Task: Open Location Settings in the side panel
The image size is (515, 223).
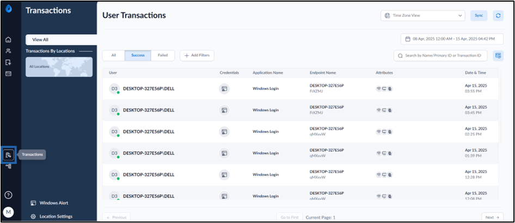Action: [51, 216]
